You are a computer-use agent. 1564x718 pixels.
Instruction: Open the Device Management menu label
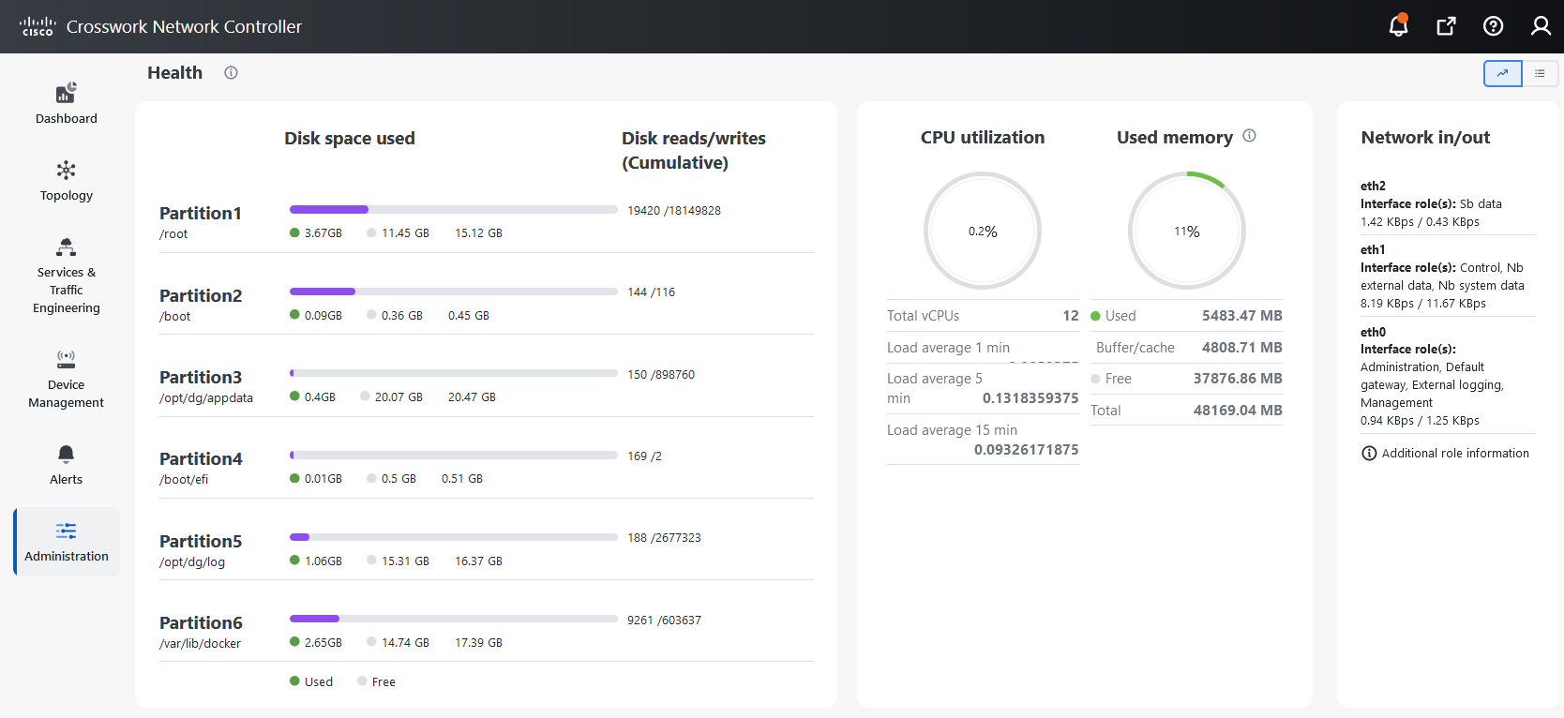tap(66, 394)
